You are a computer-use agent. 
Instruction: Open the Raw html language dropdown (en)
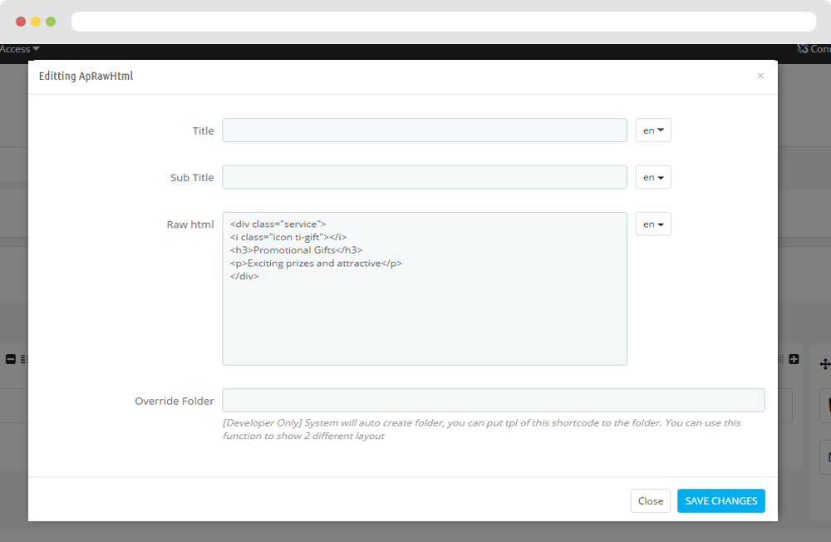point(653,224)
